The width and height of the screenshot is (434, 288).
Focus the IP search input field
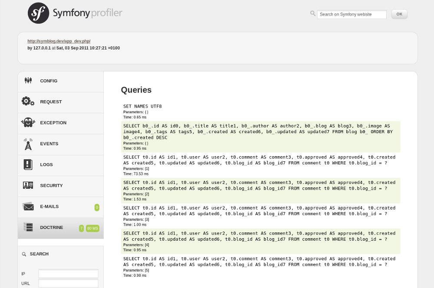pyautogui.click(x=69, y=274)
